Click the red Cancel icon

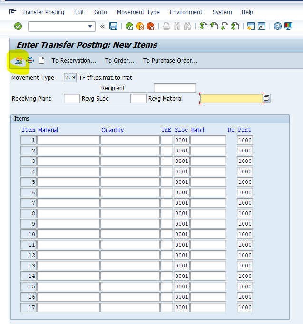click(150, 26)
